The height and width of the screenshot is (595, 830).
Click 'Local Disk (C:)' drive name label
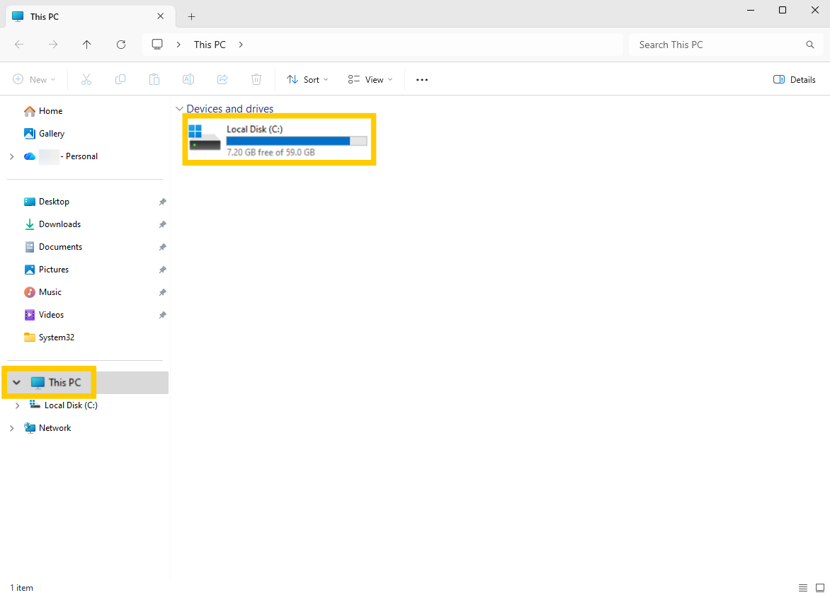(255, 129)
